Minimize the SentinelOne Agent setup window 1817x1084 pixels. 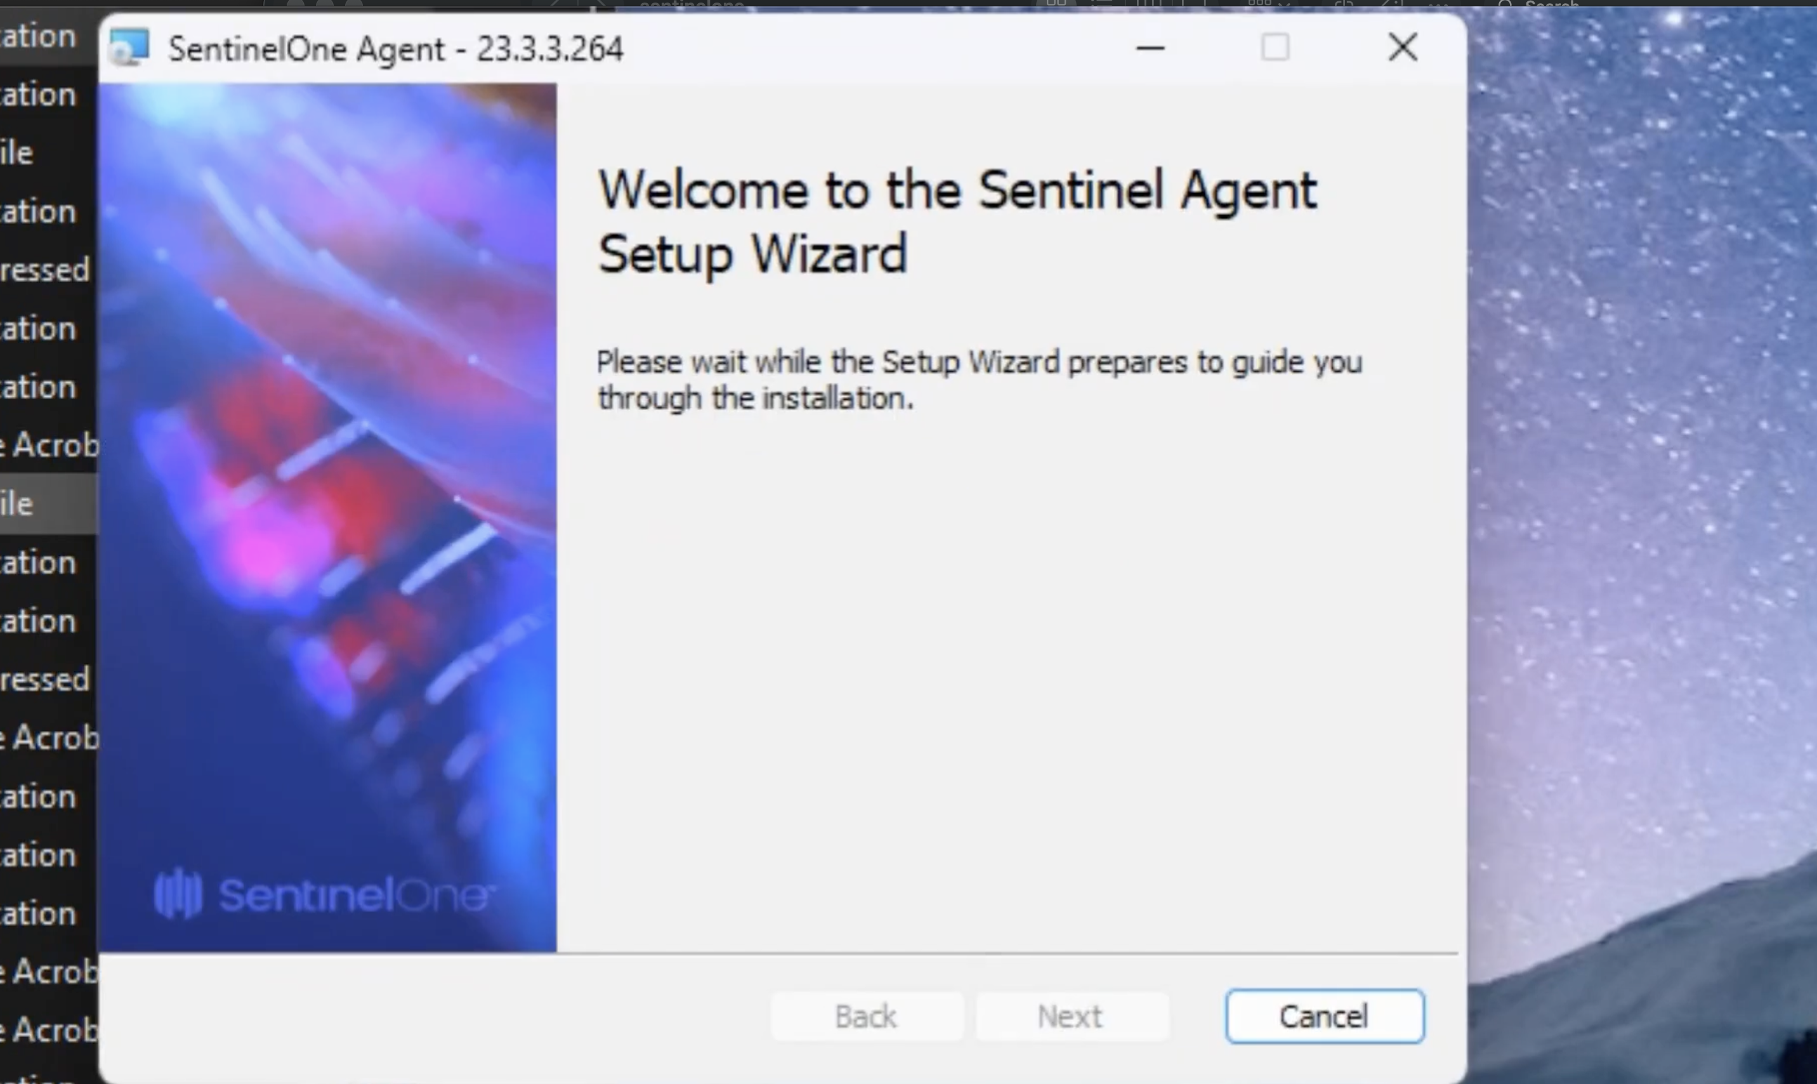pyautogui.click(x=1150, y=48)
